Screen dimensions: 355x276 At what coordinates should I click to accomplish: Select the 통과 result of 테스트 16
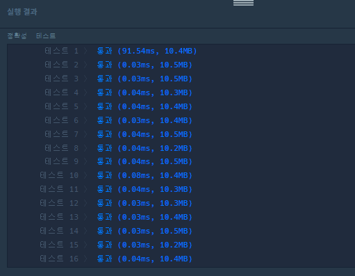click(145, 259)
